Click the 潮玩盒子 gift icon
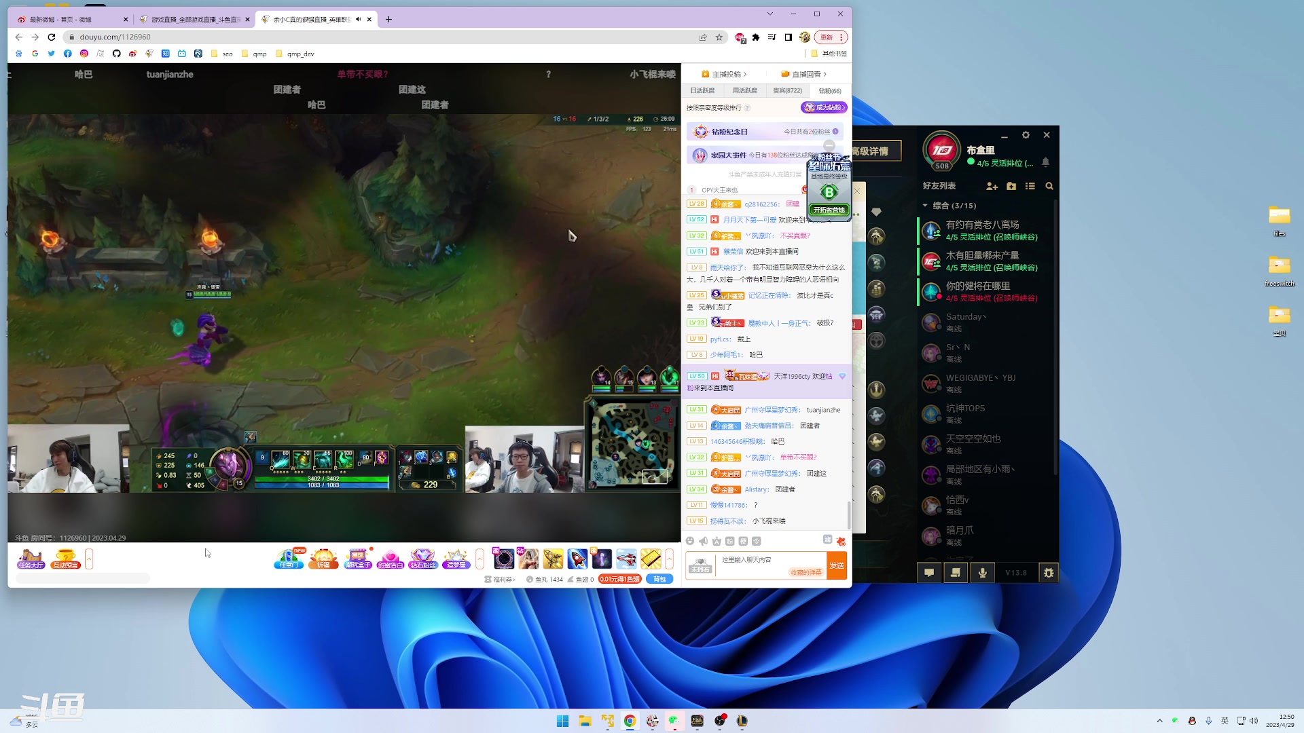 pyautogui.click(x=358, y=559)
